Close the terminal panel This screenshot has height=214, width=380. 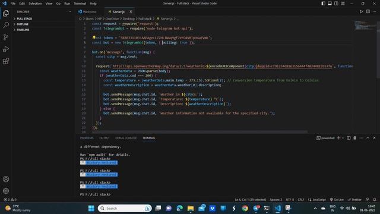374,138
